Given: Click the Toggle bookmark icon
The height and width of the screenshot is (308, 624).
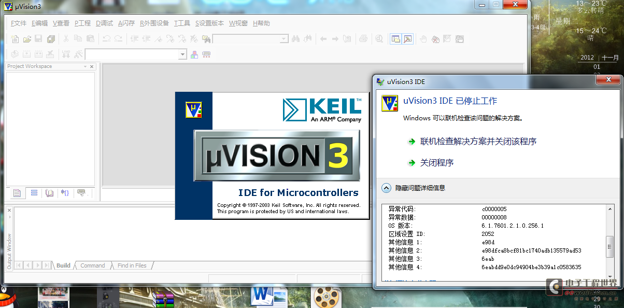Looking at the screenshot, I should click(158, 39).
